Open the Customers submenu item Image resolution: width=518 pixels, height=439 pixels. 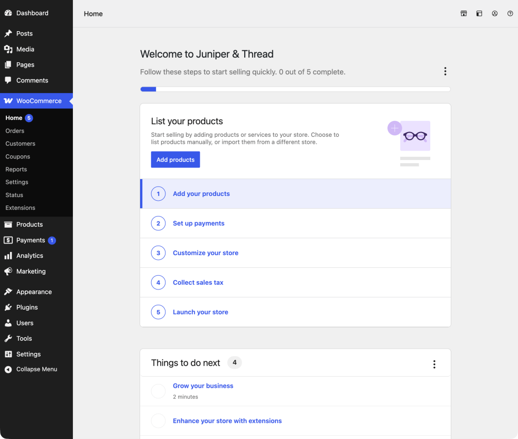point(20,144)
